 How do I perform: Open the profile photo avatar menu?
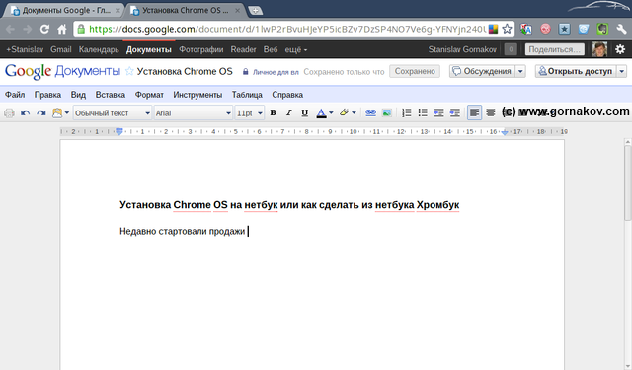pyautogui.click(x=599, y=49)
